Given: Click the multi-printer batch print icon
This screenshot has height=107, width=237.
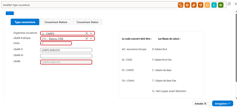Looking at the screenshot, I should point(180,5).
